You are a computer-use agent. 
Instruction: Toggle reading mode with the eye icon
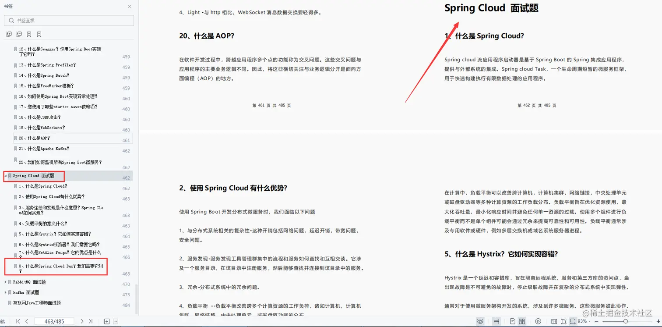click(480, 320)
